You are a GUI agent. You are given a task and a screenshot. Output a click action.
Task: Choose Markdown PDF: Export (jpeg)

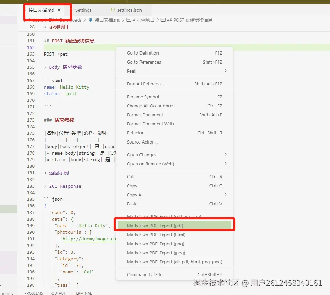pyautogui.click(x=175, y=253)
